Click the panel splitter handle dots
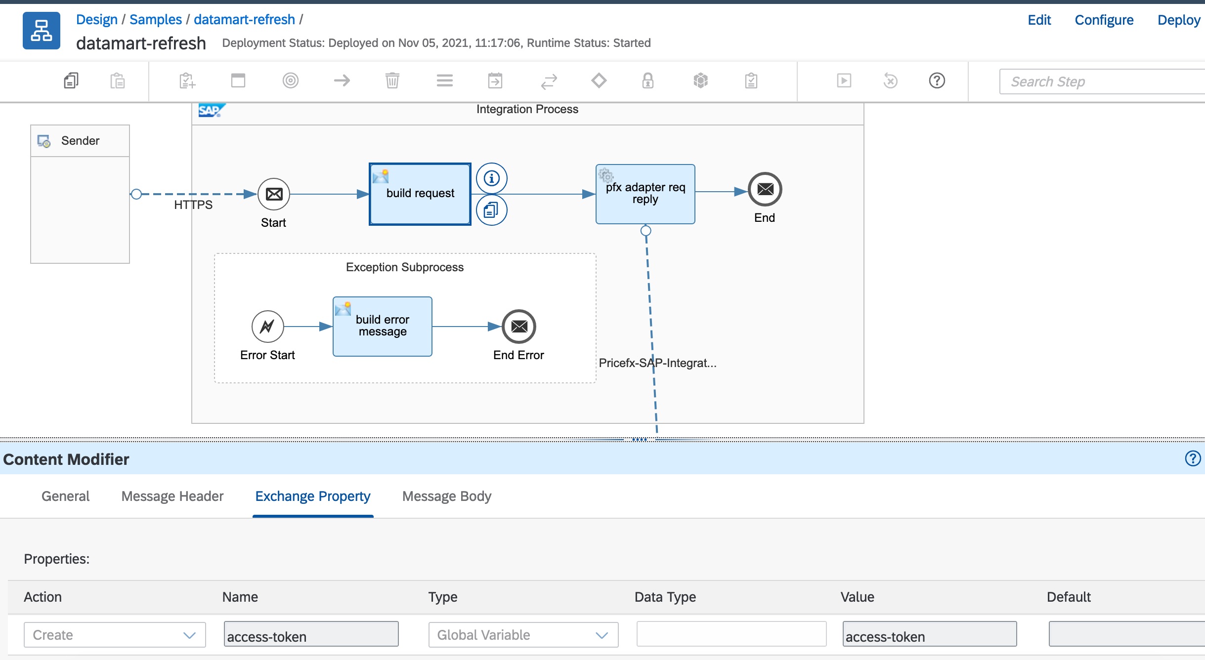Image resolution: width=1205 pixels, height=660 pixels. point(639,439)
